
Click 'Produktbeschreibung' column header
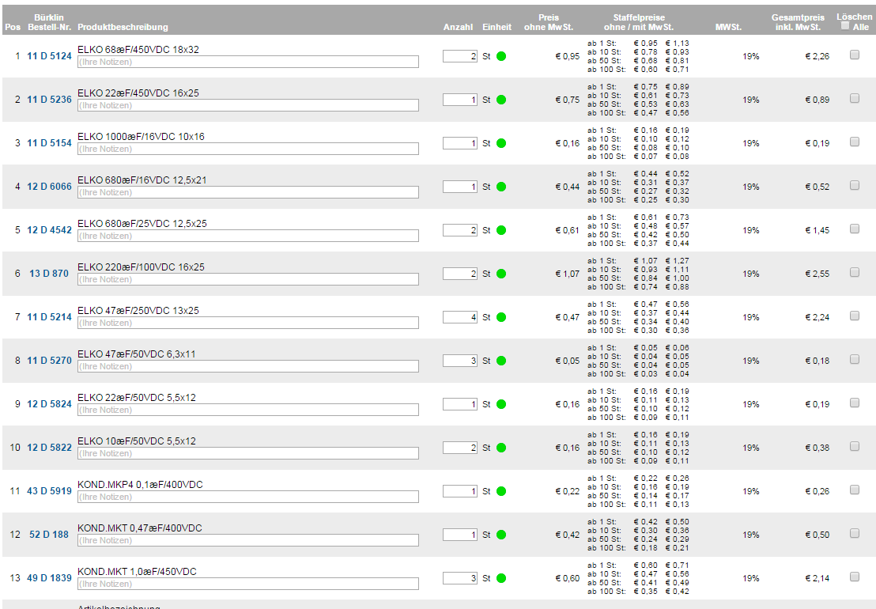coord(123,27)
